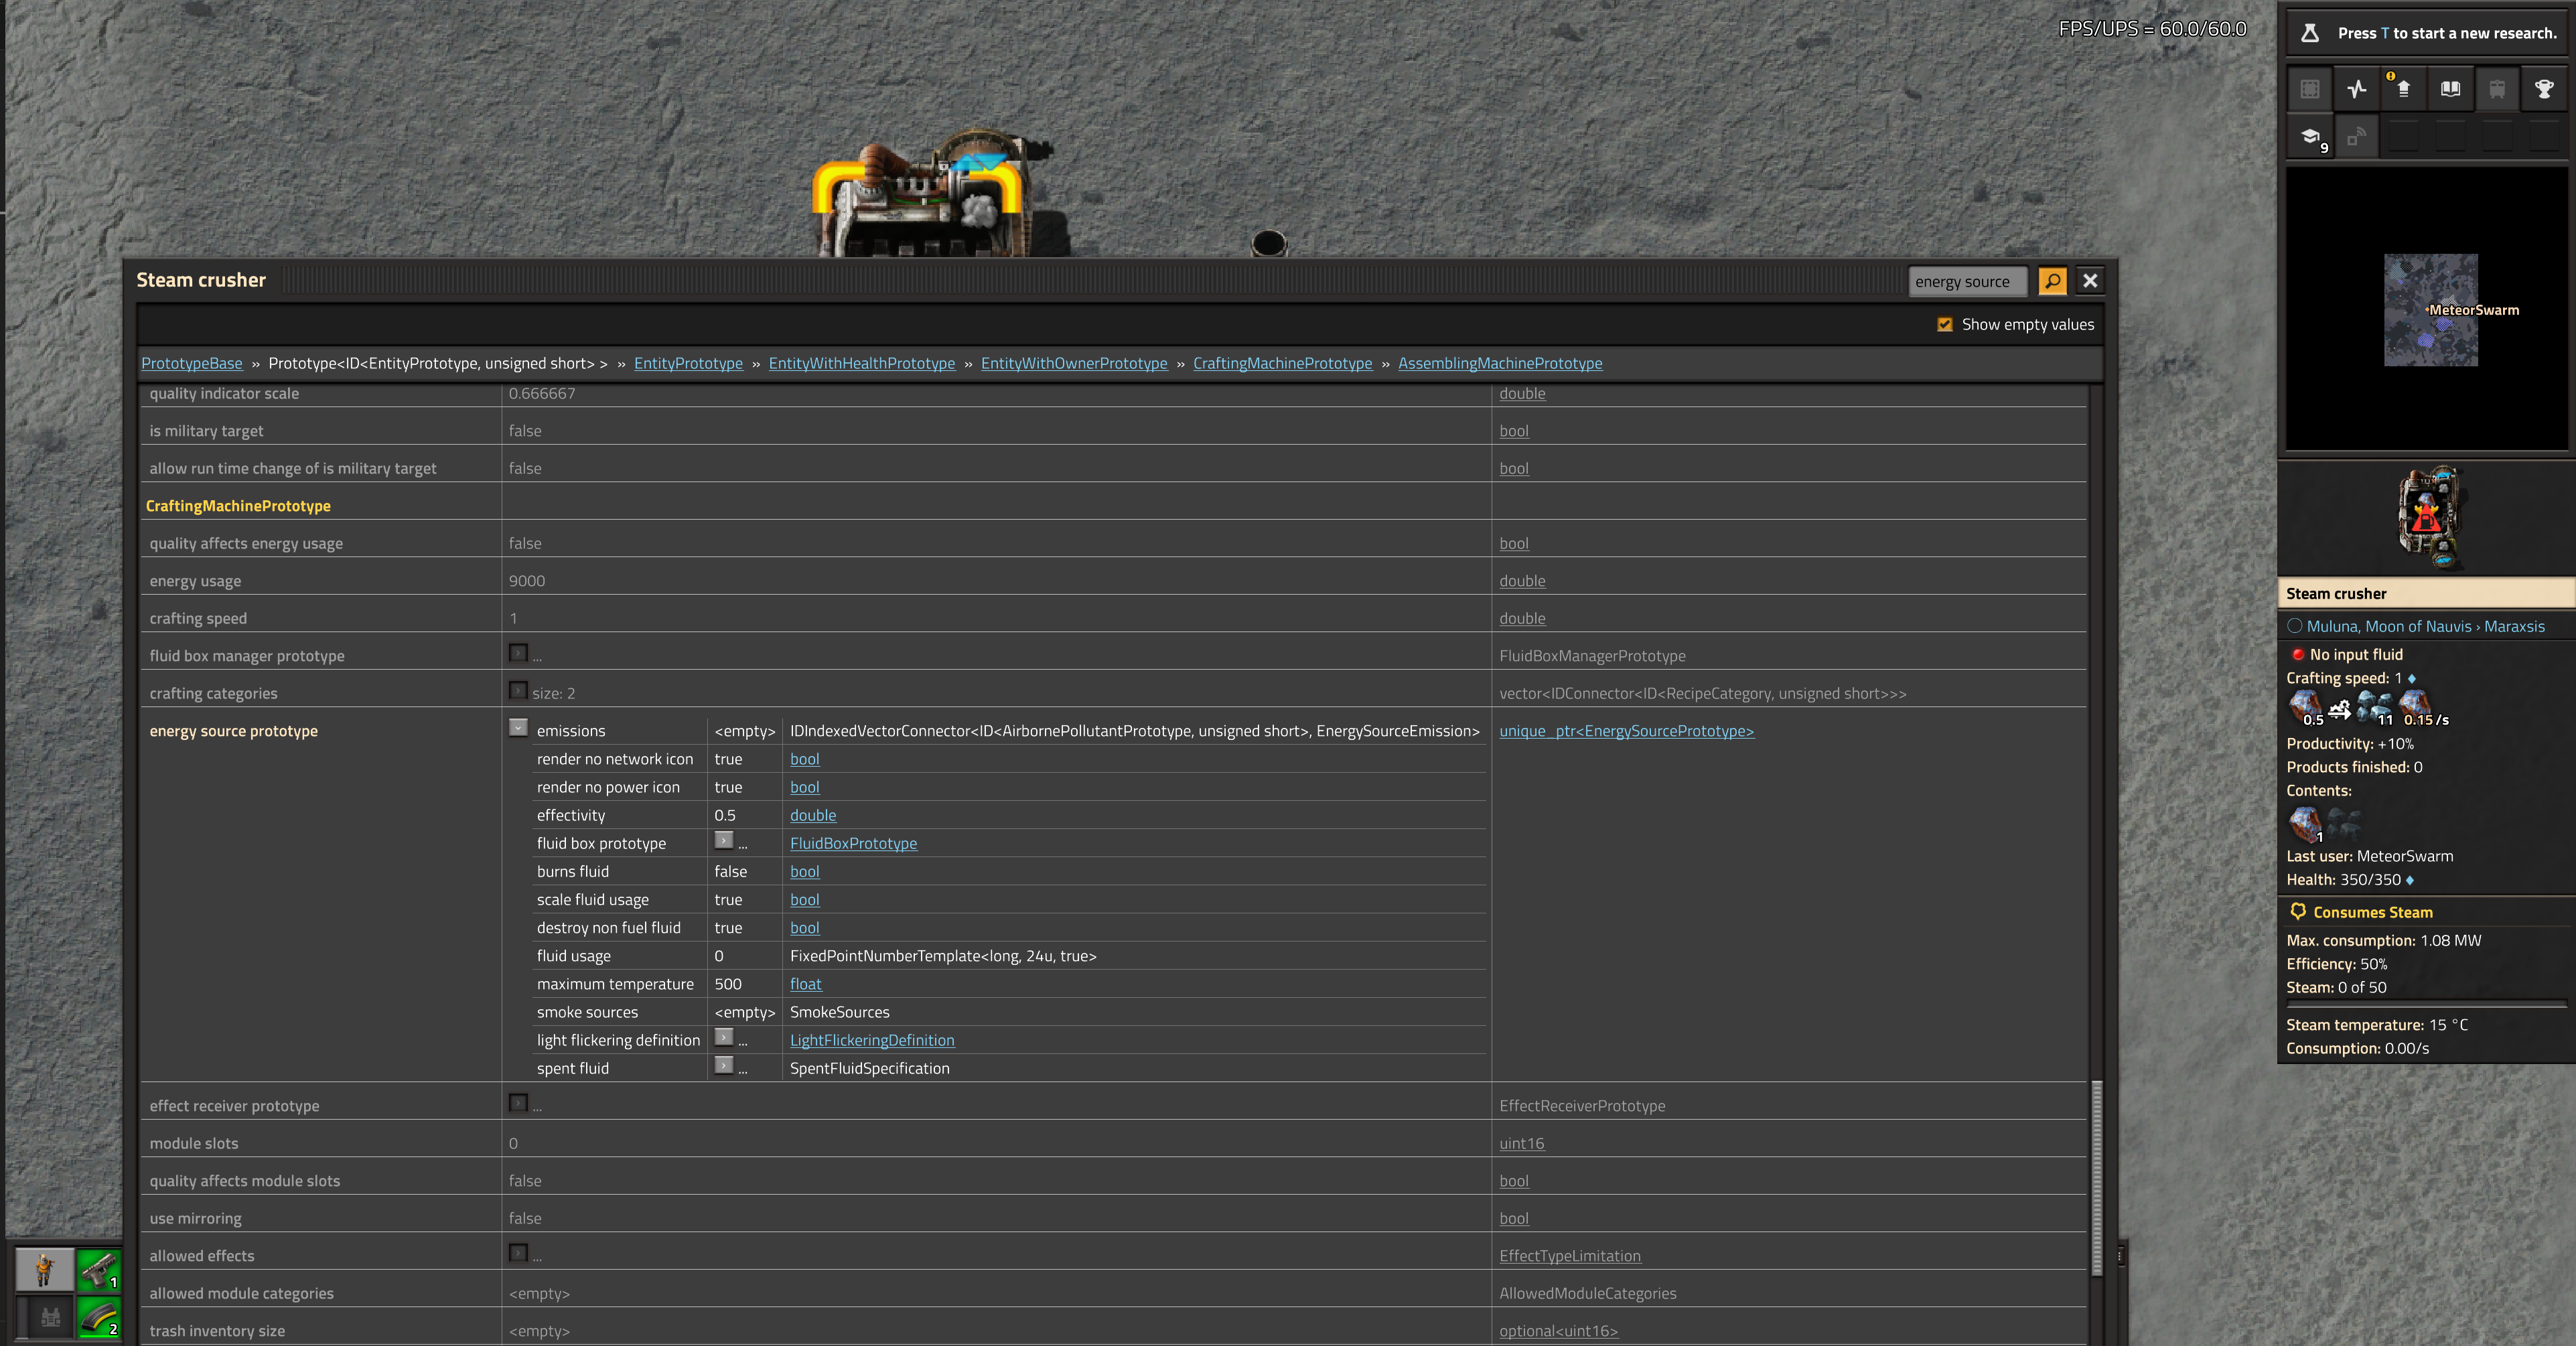The width and height of the screenshot is (2576, 1346).
Task: Open the trains overview icon
Action: (2497, 89)
